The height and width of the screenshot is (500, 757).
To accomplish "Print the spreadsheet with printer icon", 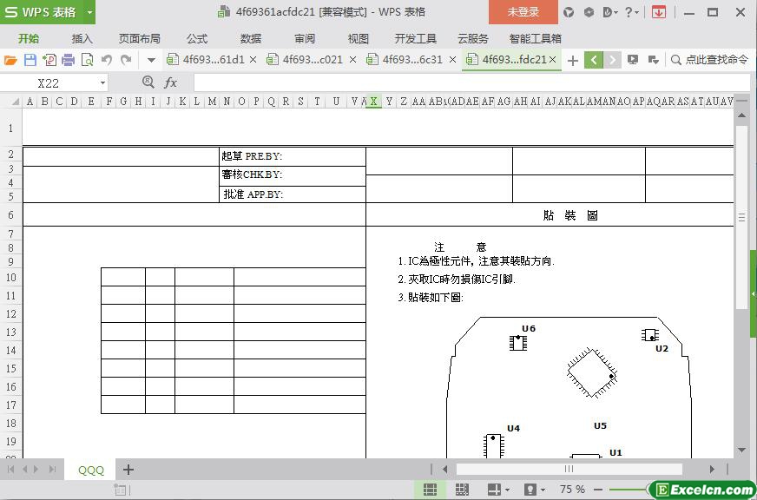I will 68,60.
